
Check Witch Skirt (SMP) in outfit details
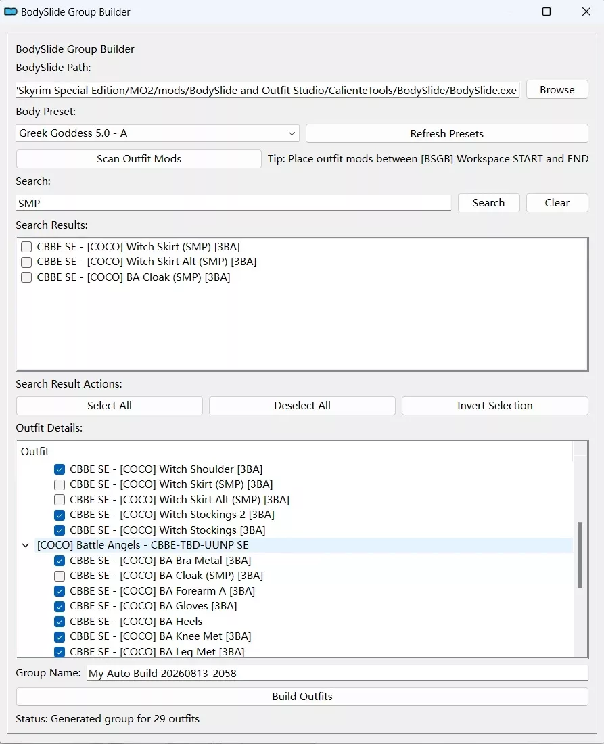click(x=60, y=484)
